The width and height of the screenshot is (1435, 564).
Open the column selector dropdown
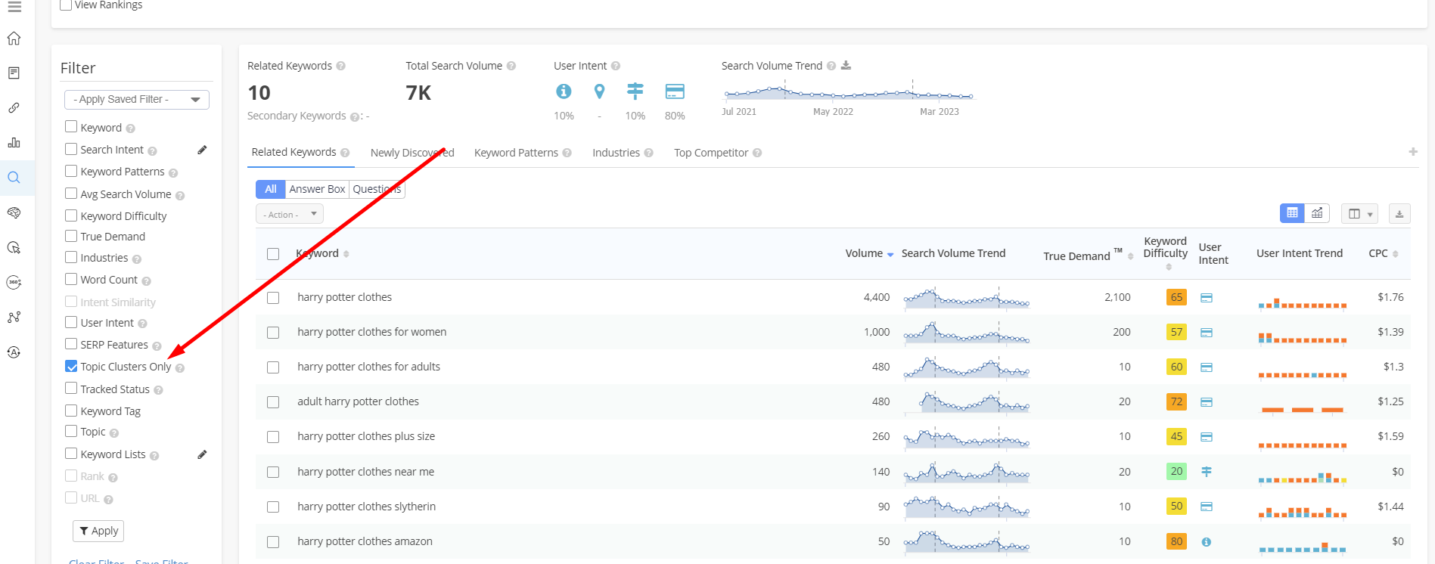[x=1359, y=214]
